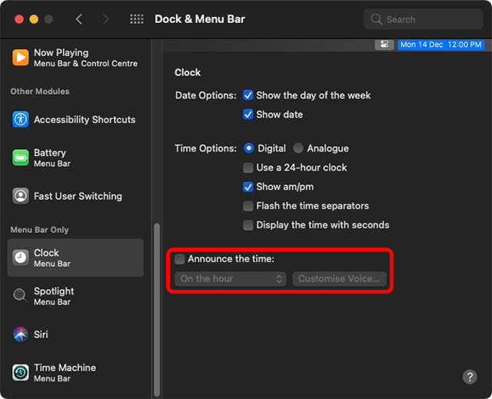Click the Dock & Menu Bar title

click(x=200, y=19)
